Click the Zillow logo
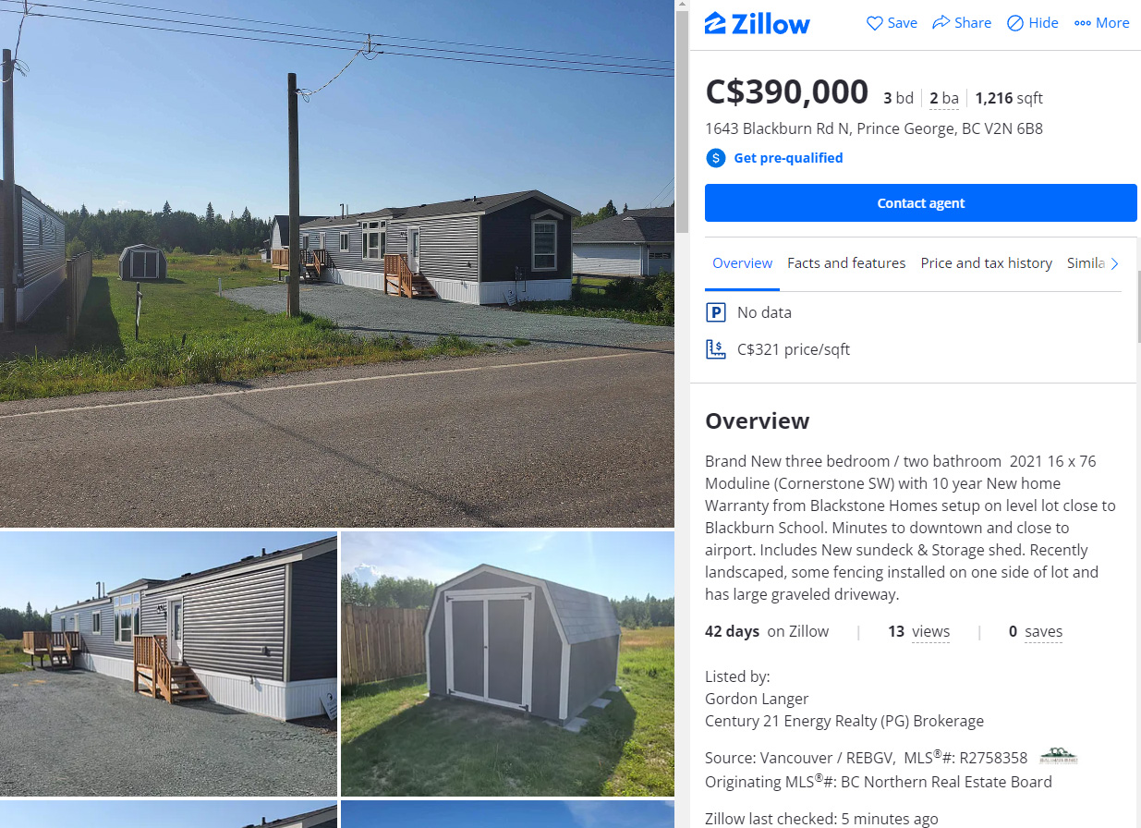 [x=757, y=23]
